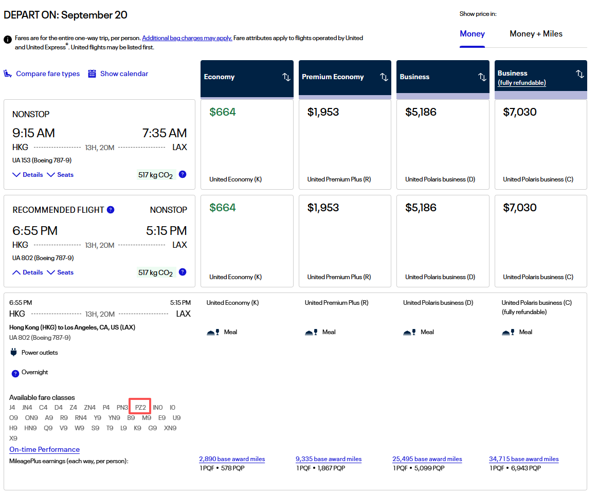Click the X9 fare class code

(x=13, y=438)
